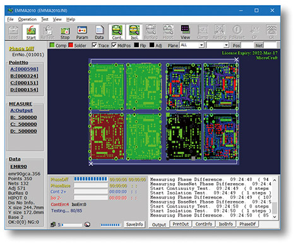Toggle the MidPos checkbox
The image size is (303, 248).
point(114,45)
